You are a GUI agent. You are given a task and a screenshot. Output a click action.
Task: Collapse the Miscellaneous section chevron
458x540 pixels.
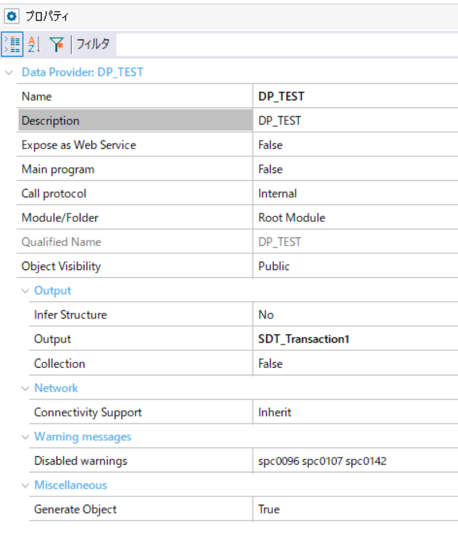25,486
